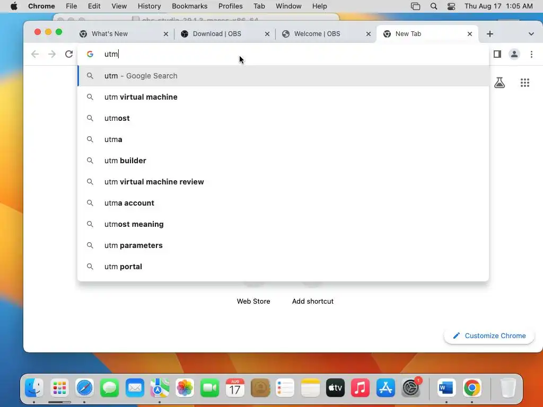543x407 pixels.
Task: Open Microsoft Word from the Dock
Action: click(446, 387)
